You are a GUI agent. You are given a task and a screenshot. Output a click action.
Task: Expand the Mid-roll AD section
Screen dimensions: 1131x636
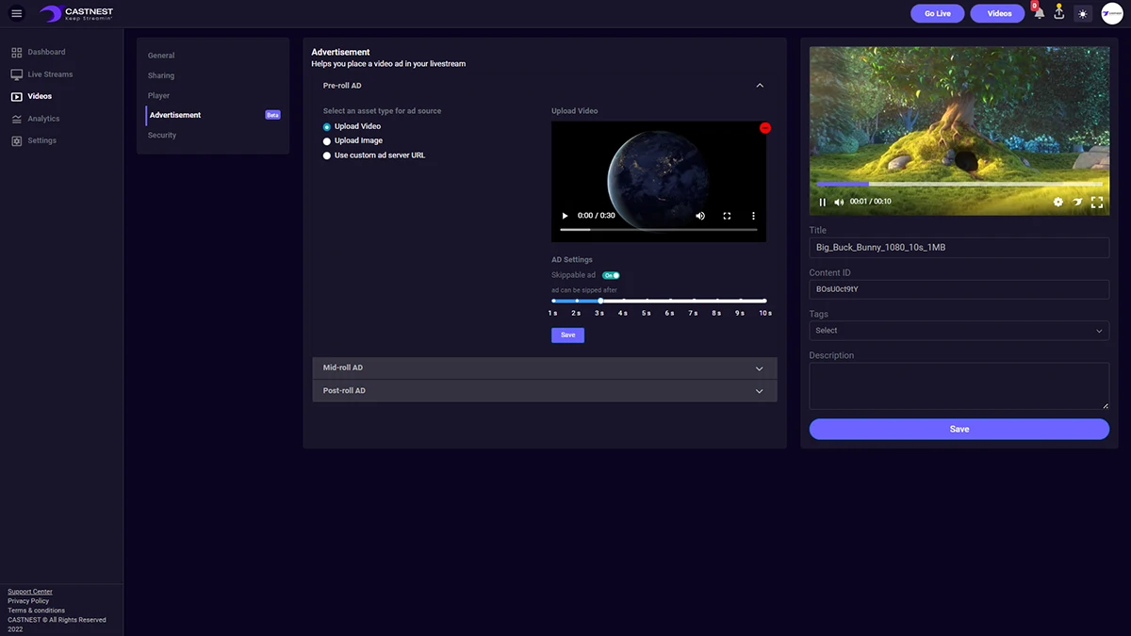click(x=545, y=367)
